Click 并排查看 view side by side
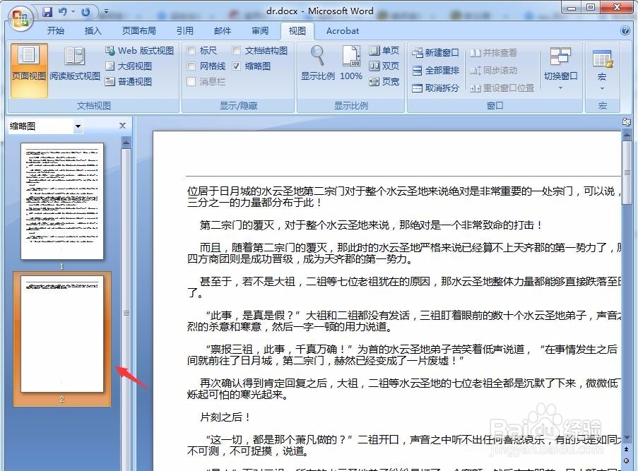This screenshot has height=471, width=638. click(x=493, y=53)
